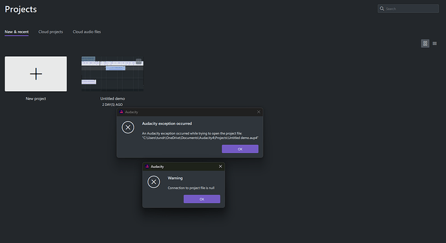Switch to Cloud projects tab
The height and width of the screenshot is (243, 446).
(50, 32)
